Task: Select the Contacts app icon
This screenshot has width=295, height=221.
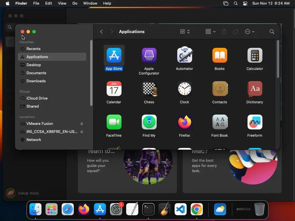Action: 220,89
